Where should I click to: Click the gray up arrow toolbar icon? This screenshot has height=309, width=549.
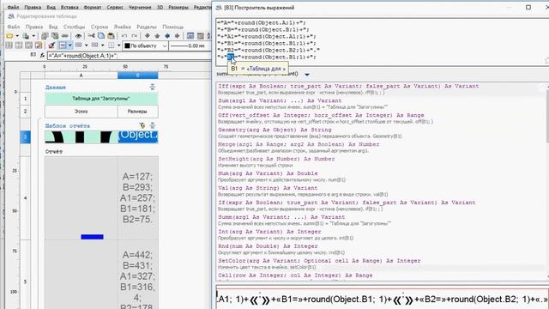click(x=157, y=36)
